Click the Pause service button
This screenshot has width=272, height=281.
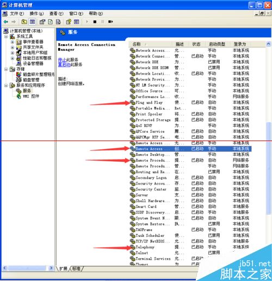click(103, 22)
